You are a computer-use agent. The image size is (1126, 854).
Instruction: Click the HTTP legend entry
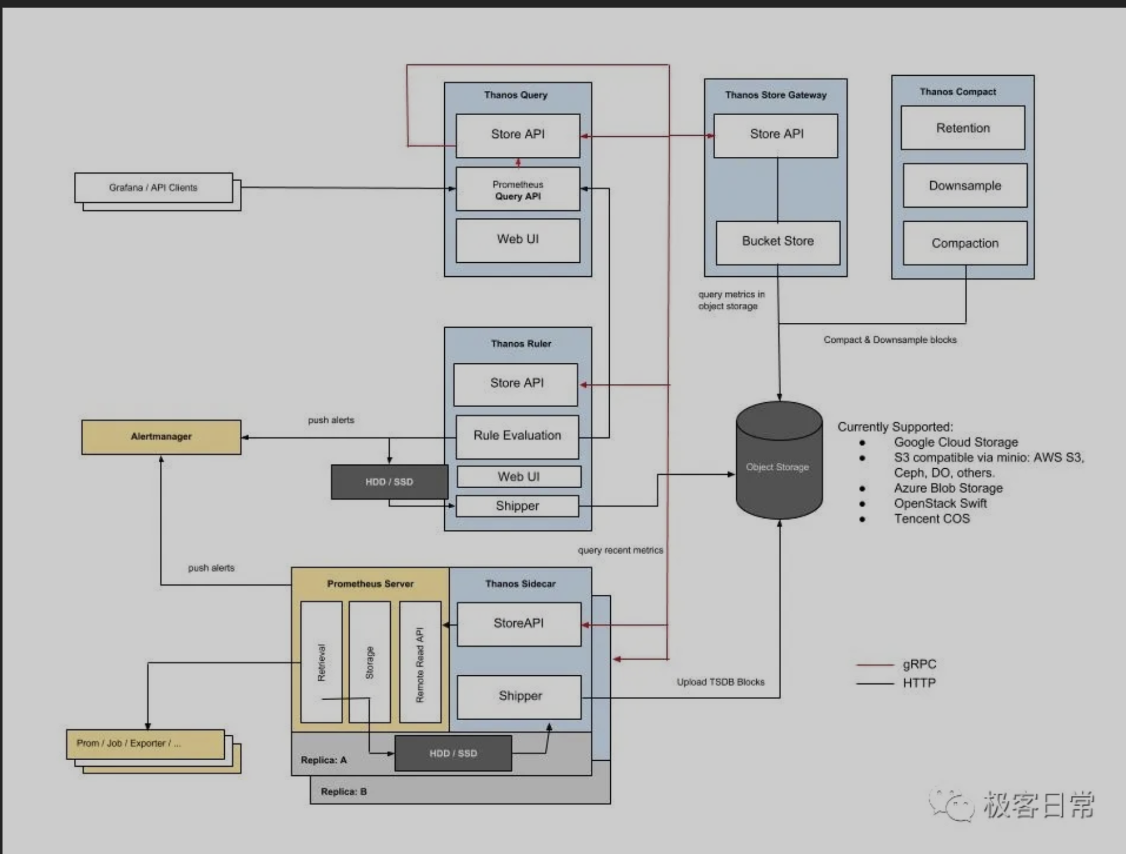click(x=896, y=683)
